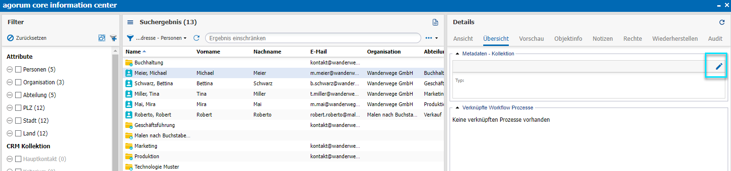Image resolution: width=731 pixels, height=171 pixels.
Task: Click the document export icon in results header
Action: [x=435, y=22]
